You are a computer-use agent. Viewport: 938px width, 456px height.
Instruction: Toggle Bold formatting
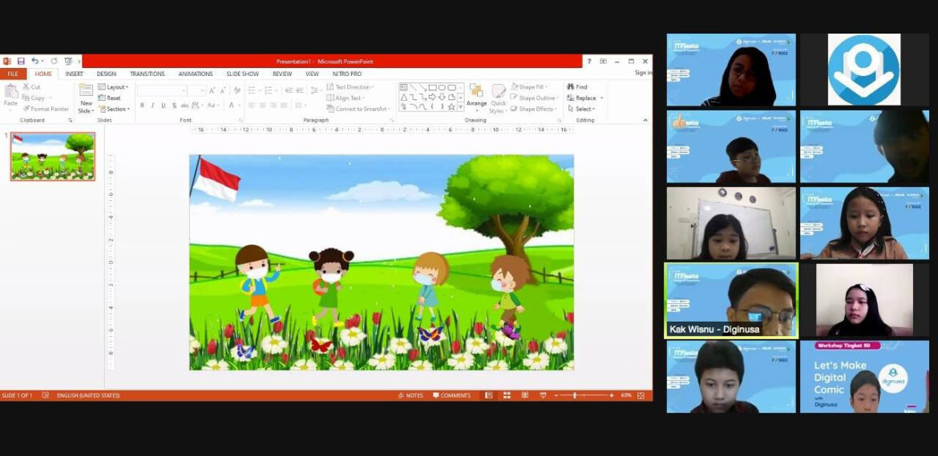(142, 106)
